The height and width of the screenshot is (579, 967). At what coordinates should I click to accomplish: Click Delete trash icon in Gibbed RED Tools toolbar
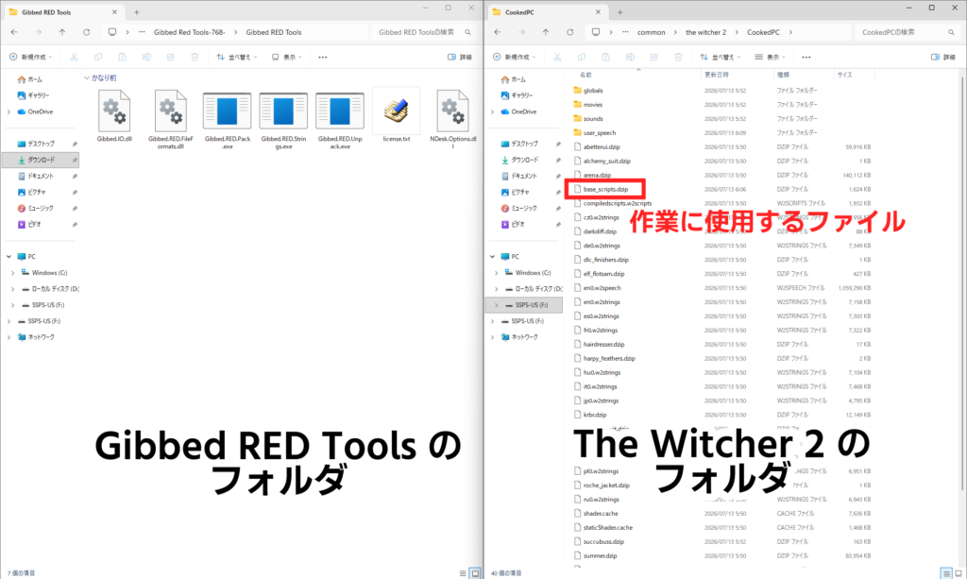pos(195,57)
